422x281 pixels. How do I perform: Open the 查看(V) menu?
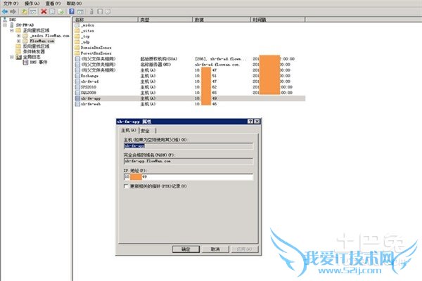[53, 4]
